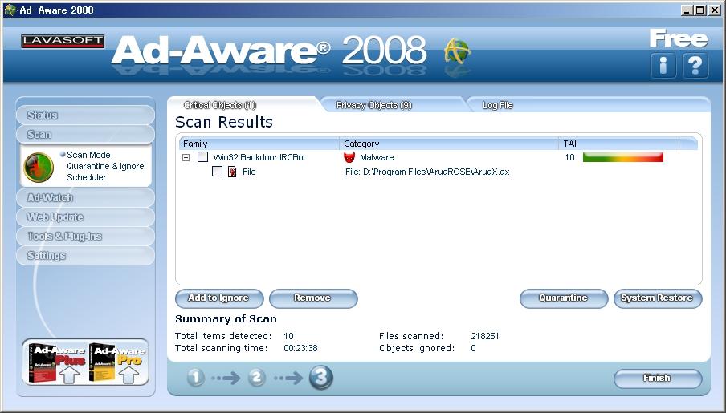Select Scan Mode submenu item

(88, 155)
